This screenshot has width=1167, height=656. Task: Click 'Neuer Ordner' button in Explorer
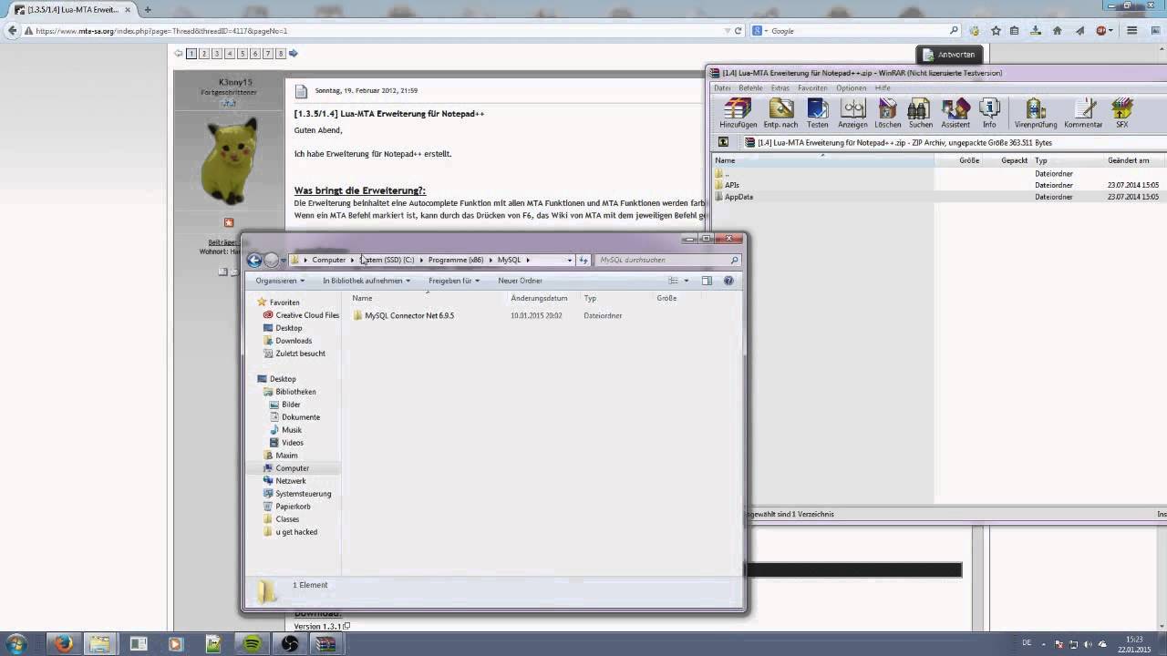(x=520, y=281)
